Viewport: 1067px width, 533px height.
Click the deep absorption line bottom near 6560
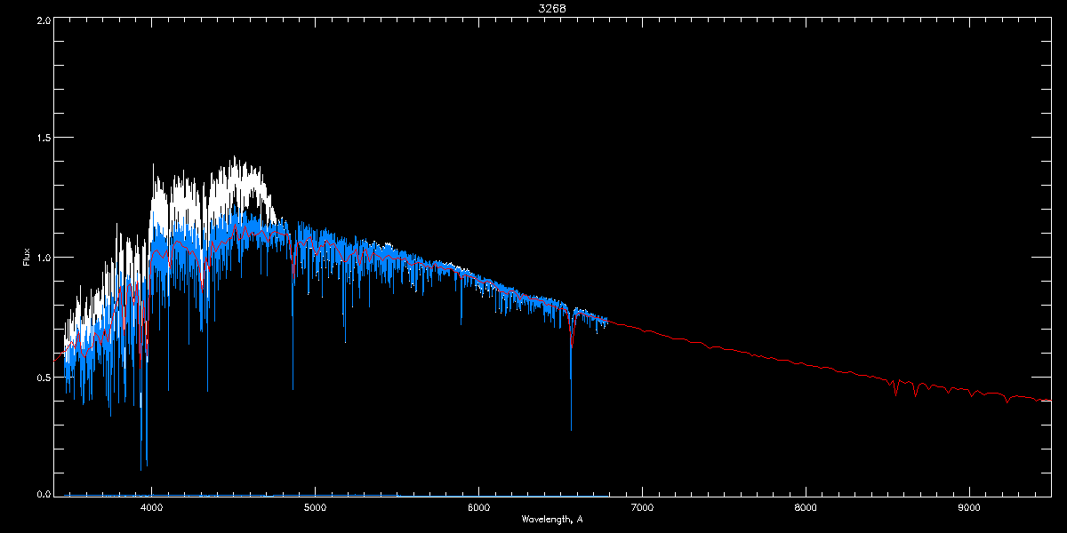[571, 429]
